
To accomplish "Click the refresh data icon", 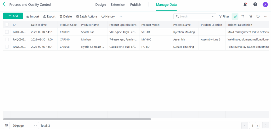I will [x=258, y=16].
